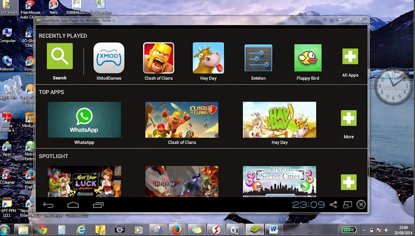The image size is (415, 236).
Task: Open Hay Day banner in Top Apps
Action: pyautogui.click(x=280, y=120)
